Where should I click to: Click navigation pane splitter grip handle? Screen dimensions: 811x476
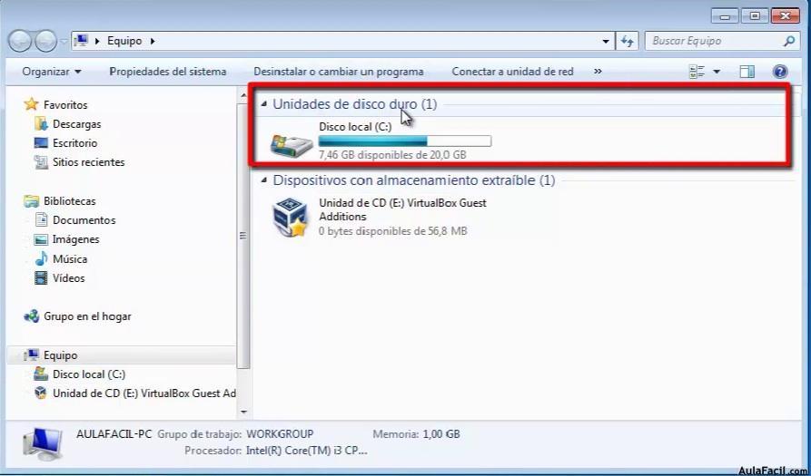click(x=242, y=236)
